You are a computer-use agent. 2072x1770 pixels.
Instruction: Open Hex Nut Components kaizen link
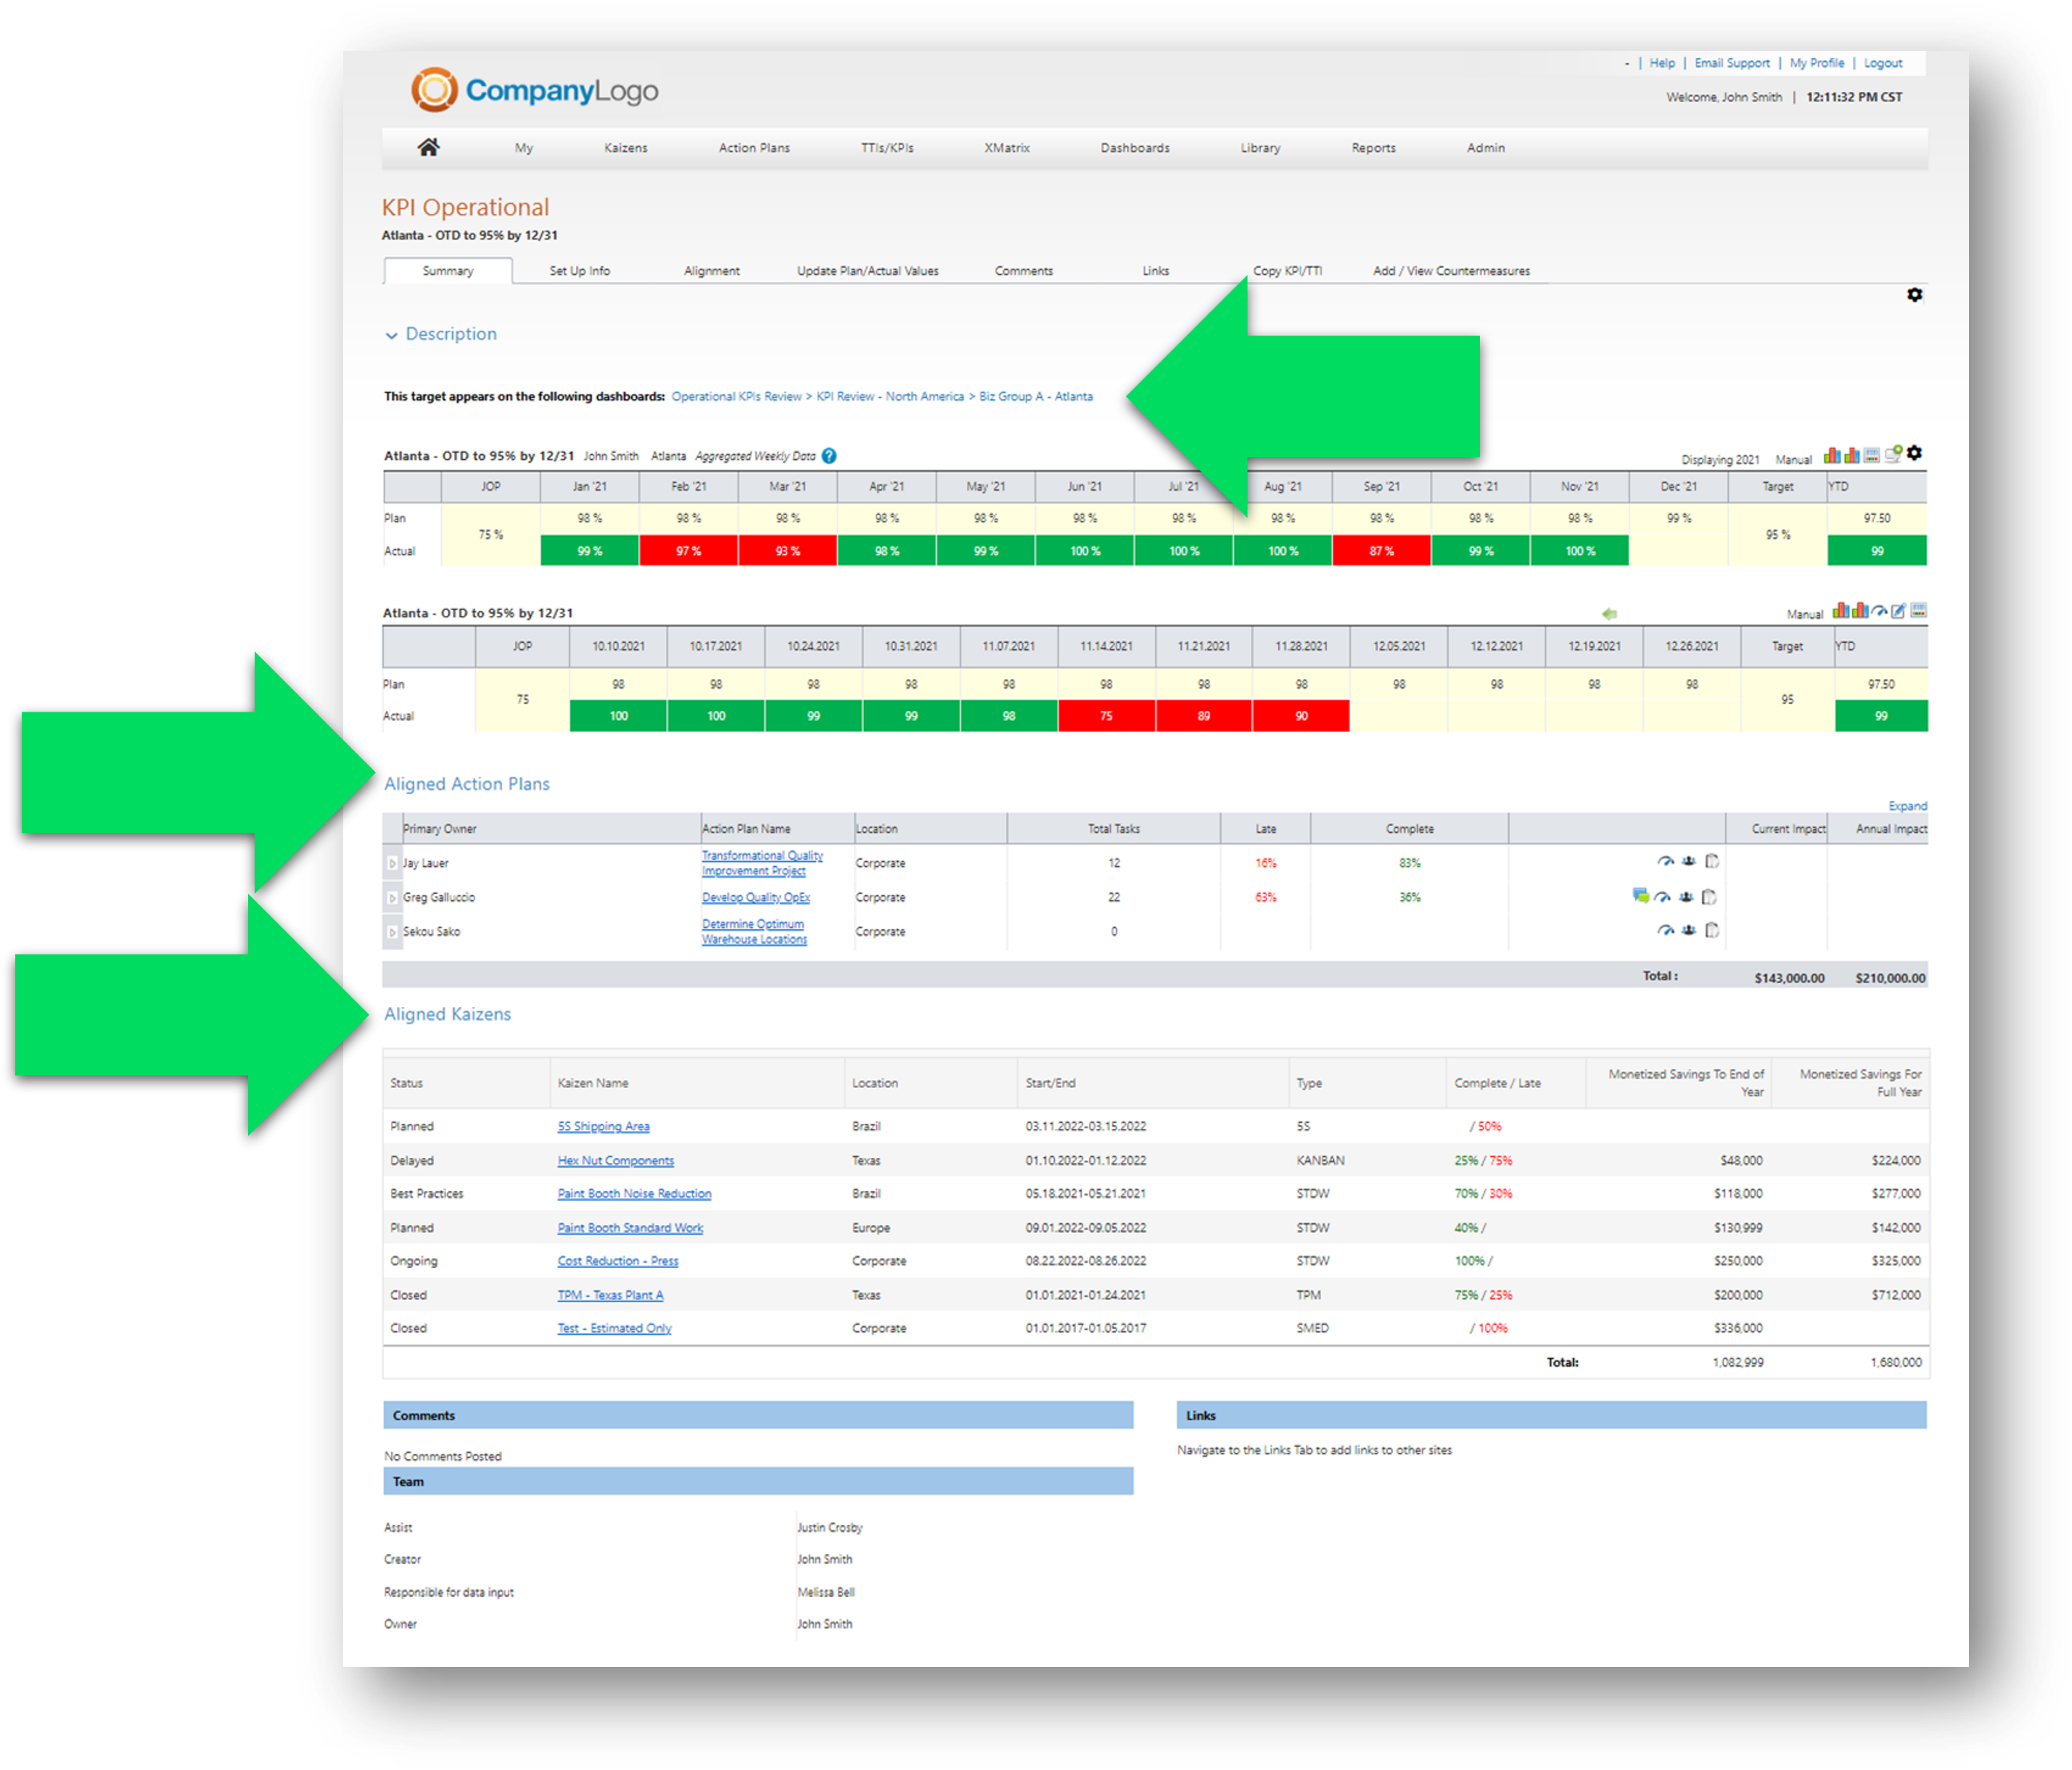click(615, 1161)
